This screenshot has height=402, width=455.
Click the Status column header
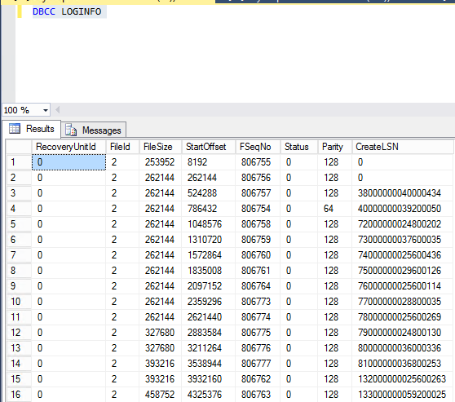pos(299,147)
